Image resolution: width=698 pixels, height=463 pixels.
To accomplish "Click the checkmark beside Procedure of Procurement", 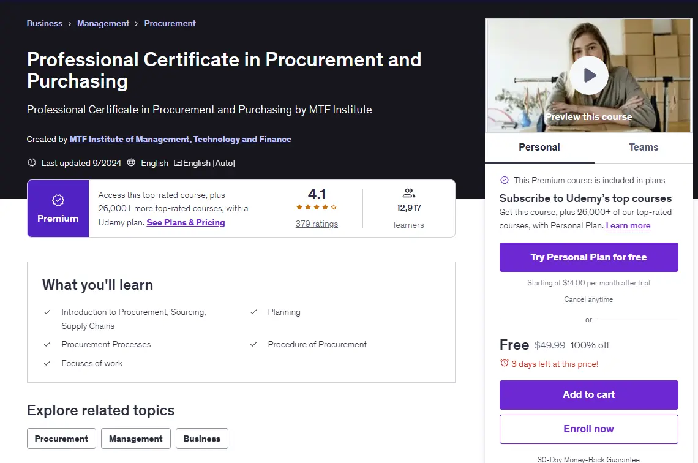I will 253,344.
